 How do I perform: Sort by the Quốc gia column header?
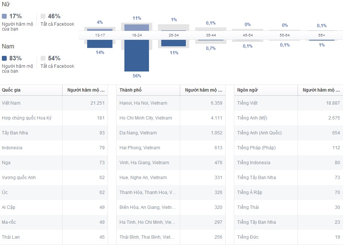pyautogui.click(x=11, y=90)
